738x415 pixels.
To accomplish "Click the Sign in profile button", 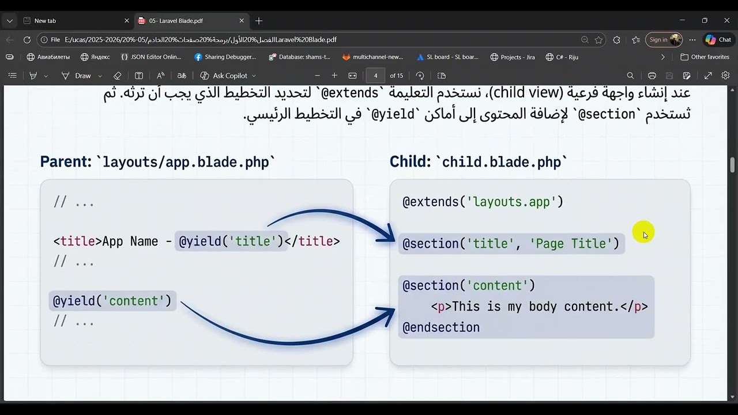I will tap(664, 40).
